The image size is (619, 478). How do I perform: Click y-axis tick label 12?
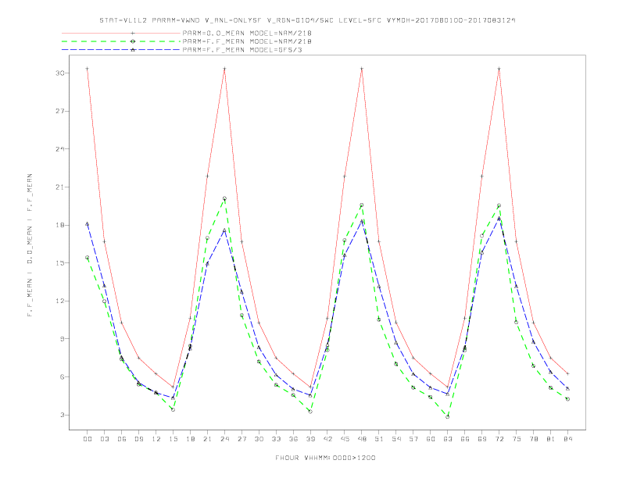[x=60, y=301]
